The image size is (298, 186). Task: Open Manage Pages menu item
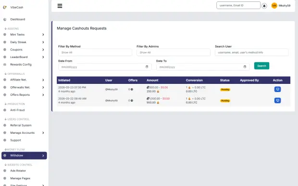point(20,178)
